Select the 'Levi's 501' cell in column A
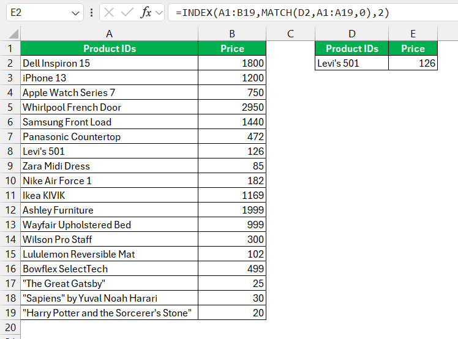458x339 pixels. pyautogui.click(x=109, y=151)
